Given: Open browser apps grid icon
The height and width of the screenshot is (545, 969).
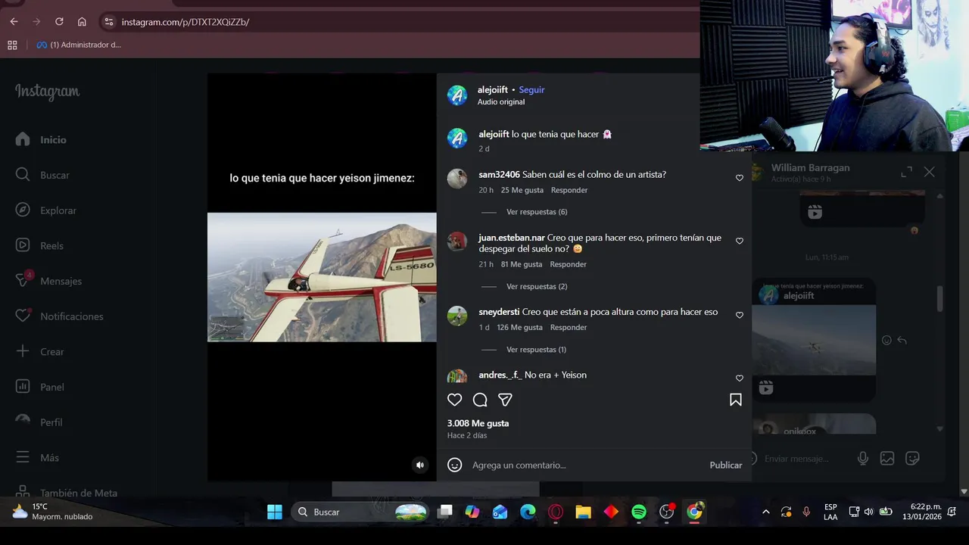Looking at the screenshot, I should (x=12, y=45).
